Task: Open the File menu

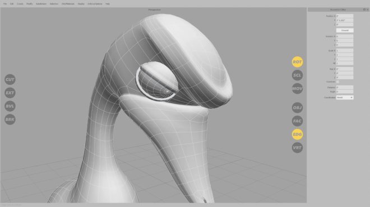Action: [5, 4]
